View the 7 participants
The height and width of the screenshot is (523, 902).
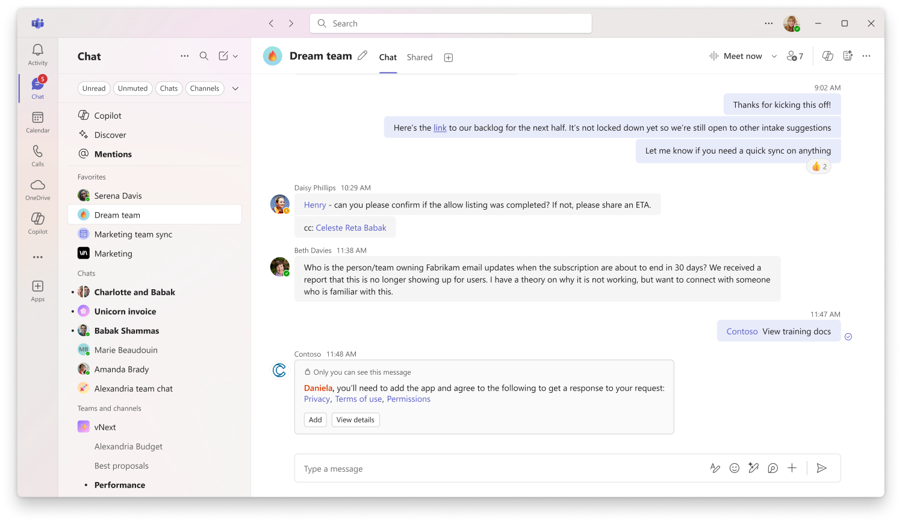[795, 56]
